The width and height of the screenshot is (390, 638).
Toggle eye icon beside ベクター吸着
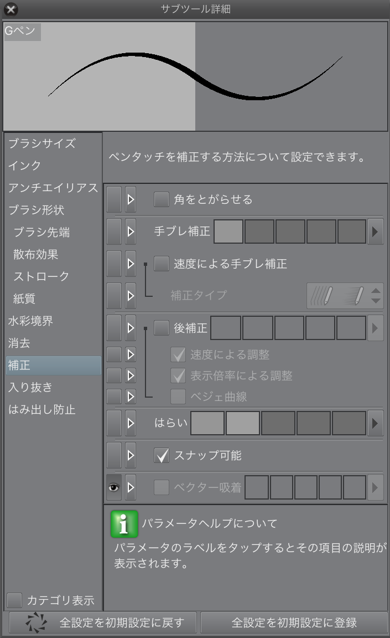pyautogui.click(x=114, y=487)
